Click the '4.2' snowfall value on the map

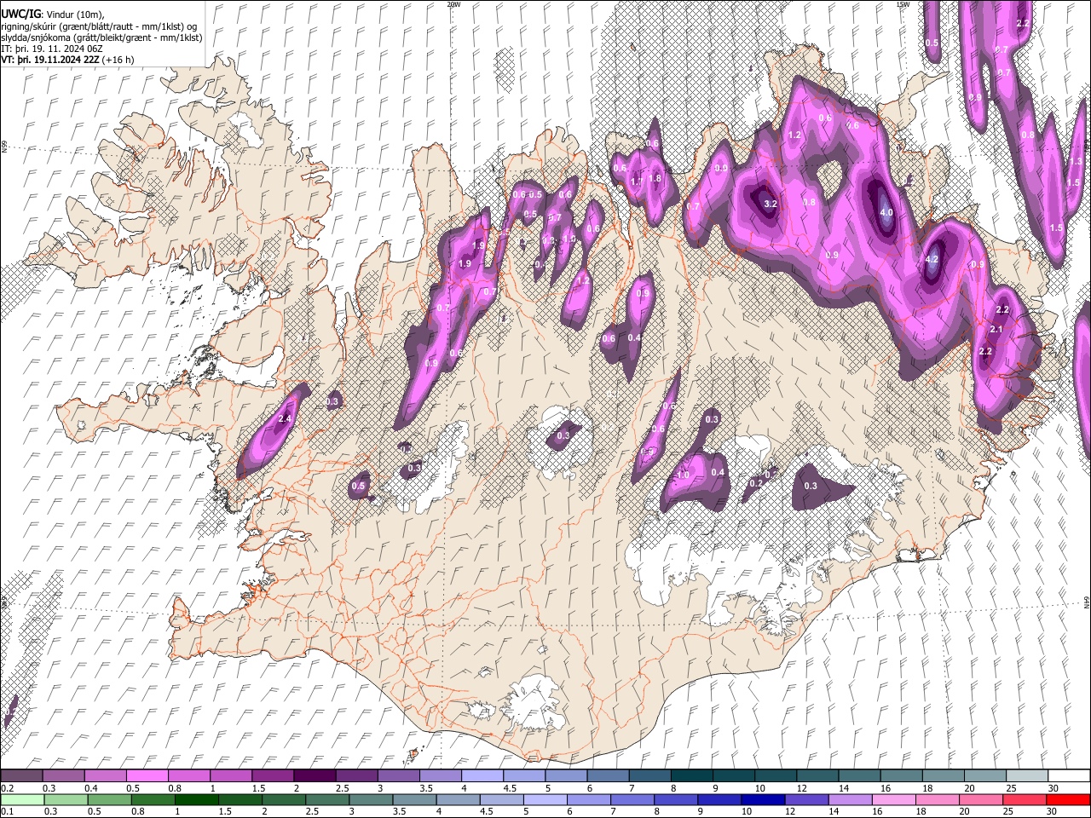[x=932, y=260]
